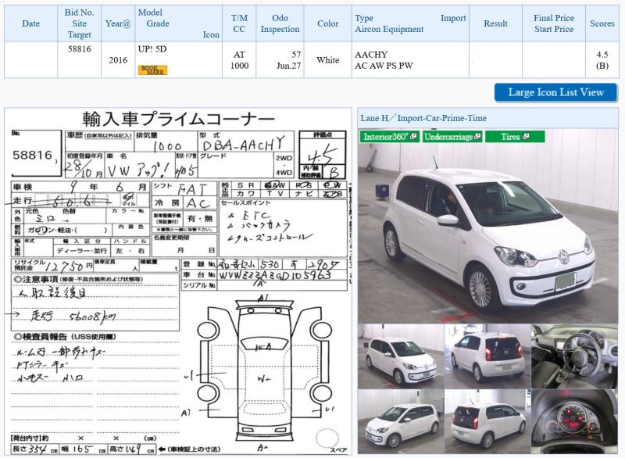Click the Result column header
This screenshot has height=458, width=625.
[x=495, y=23]
